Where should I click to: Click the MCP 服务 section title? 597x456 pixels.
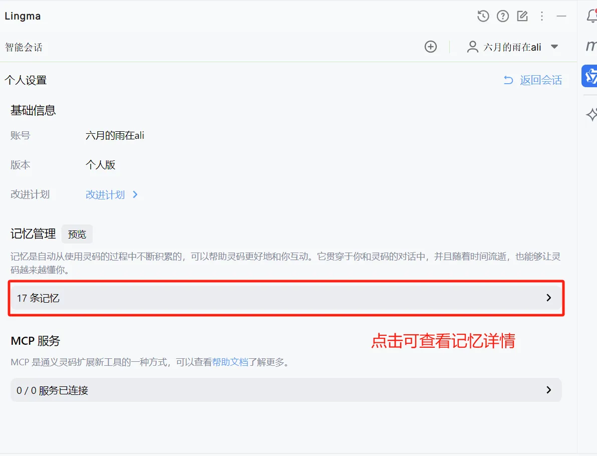tap(36, 341)
